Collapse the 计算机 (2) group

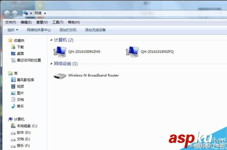(x=51, y=40)
